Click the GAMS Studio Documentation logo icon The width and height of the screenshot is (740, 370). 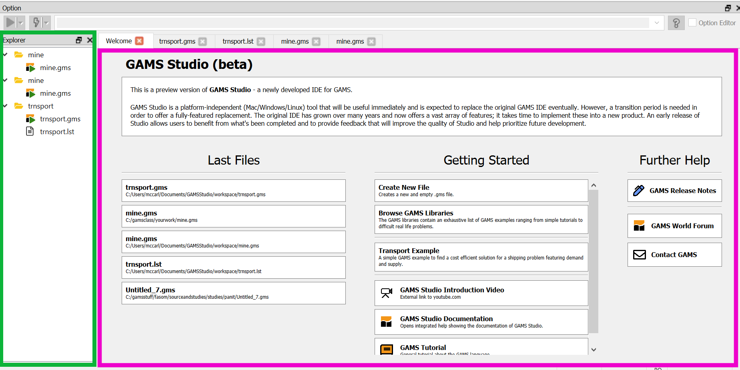[386, 322]
